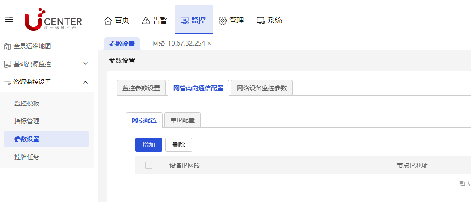Close the 网络 10.67.32.254 tab
Screen dimensions: 471x202
tap(209, 43)
